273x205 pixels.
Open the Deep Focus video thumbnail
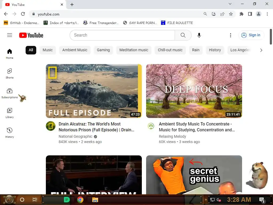194,91
